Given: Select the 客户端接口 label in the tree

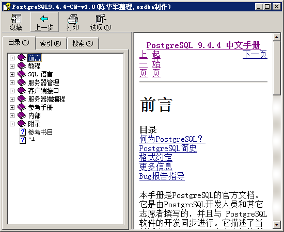Looking at the screenshot, I should 43,91.
